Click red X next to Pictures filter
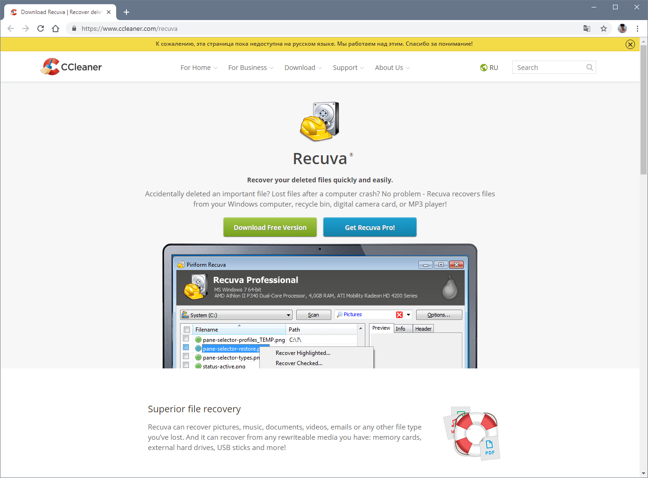Viewport: 648px width, 478px height. (399, 315)
